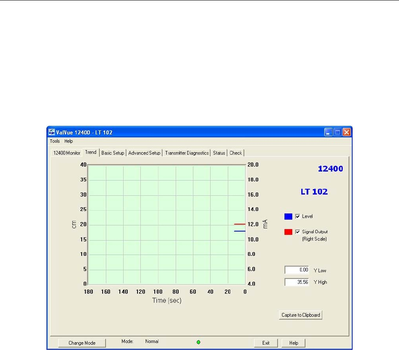This screenshot has width=399, height=350.
Task: Click the red signal output trend line
Action: pyautogui.click(x=240, y=224)
